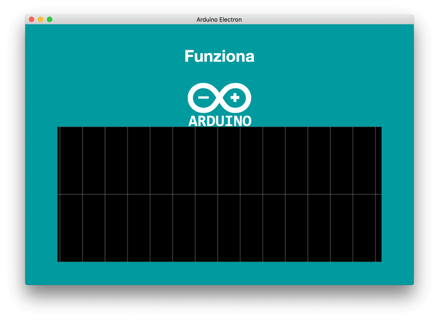Click the plus symbol in the Arduino logo

234,98
